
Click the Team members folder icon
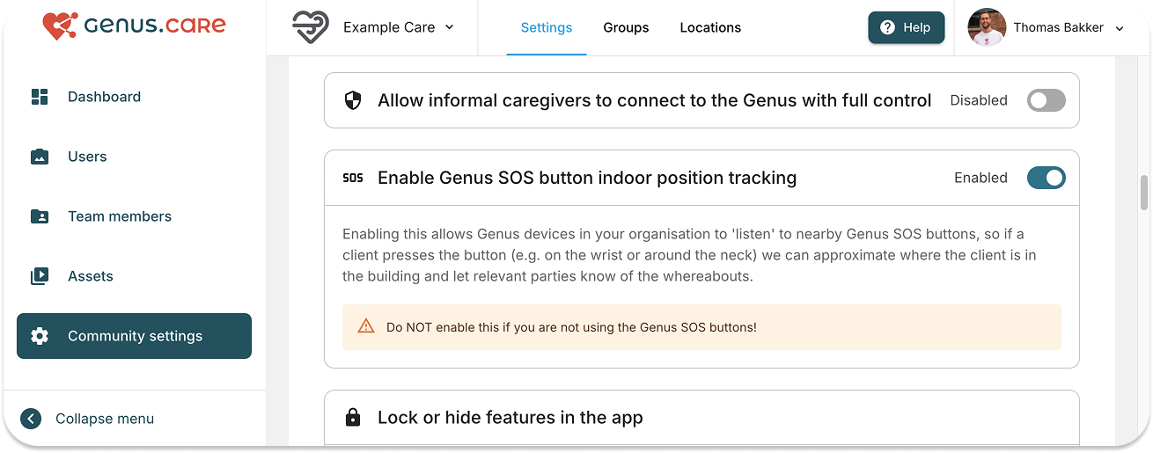click(40, 216)
